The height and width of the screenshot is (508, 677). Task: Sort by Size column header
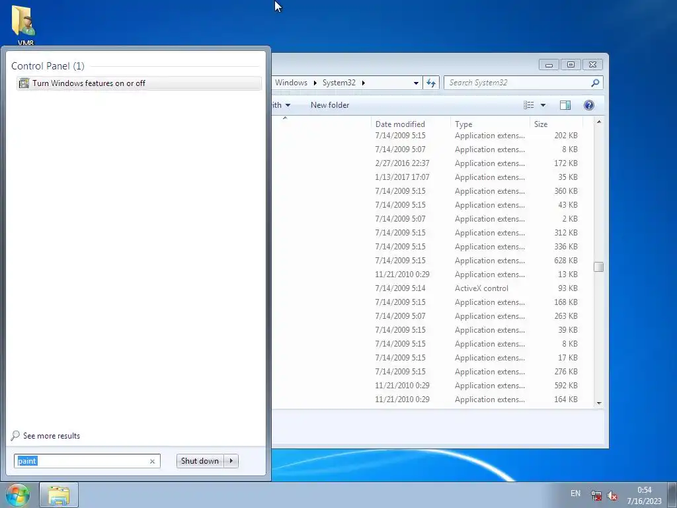coord(556,124)
